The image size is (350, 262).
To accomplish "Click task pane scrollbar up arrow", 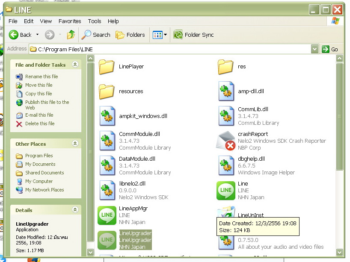I will click(90, 59).
